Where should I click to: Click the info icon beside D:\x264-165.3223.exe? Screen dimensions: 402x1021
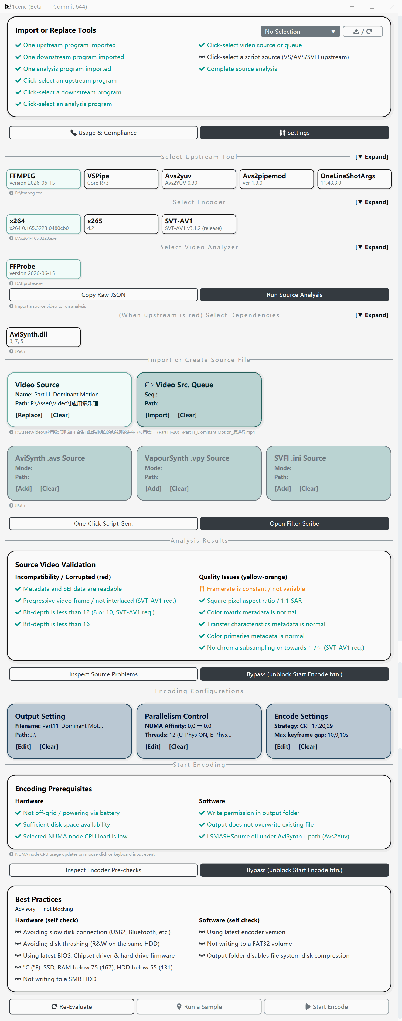click(11, 238)
